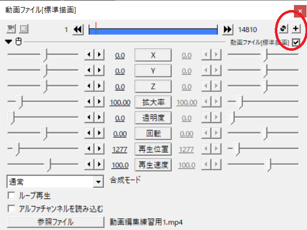The height and width of the screenshot is (230, 307).
Task: Decrease X value with left-side left arrow
Action: [x=89, y=55]
